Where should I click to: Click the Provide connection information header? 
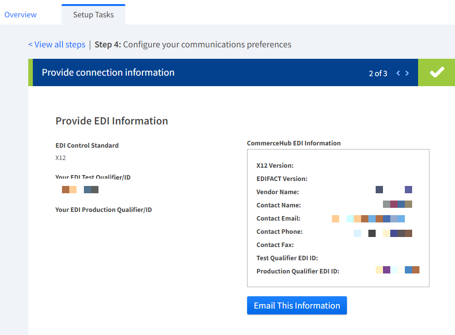[x=108, y=72]
